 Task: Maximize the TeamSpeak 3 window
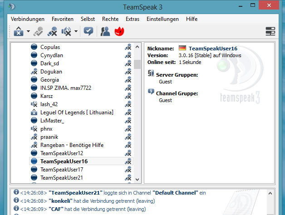(x=253, y=5)
